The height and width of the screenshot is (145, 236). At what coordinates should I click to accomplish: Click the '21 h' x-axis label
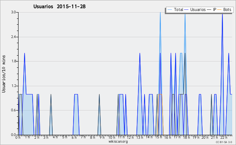214,138
